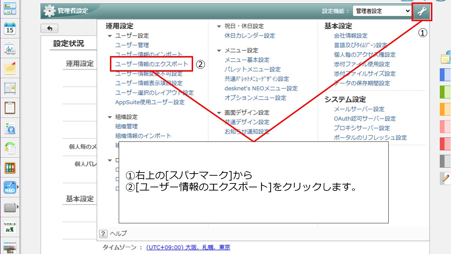Viewport: 451px width, 254px height.
Task: Expand the arrow beside the NEO icon
Action: (18, 187)
